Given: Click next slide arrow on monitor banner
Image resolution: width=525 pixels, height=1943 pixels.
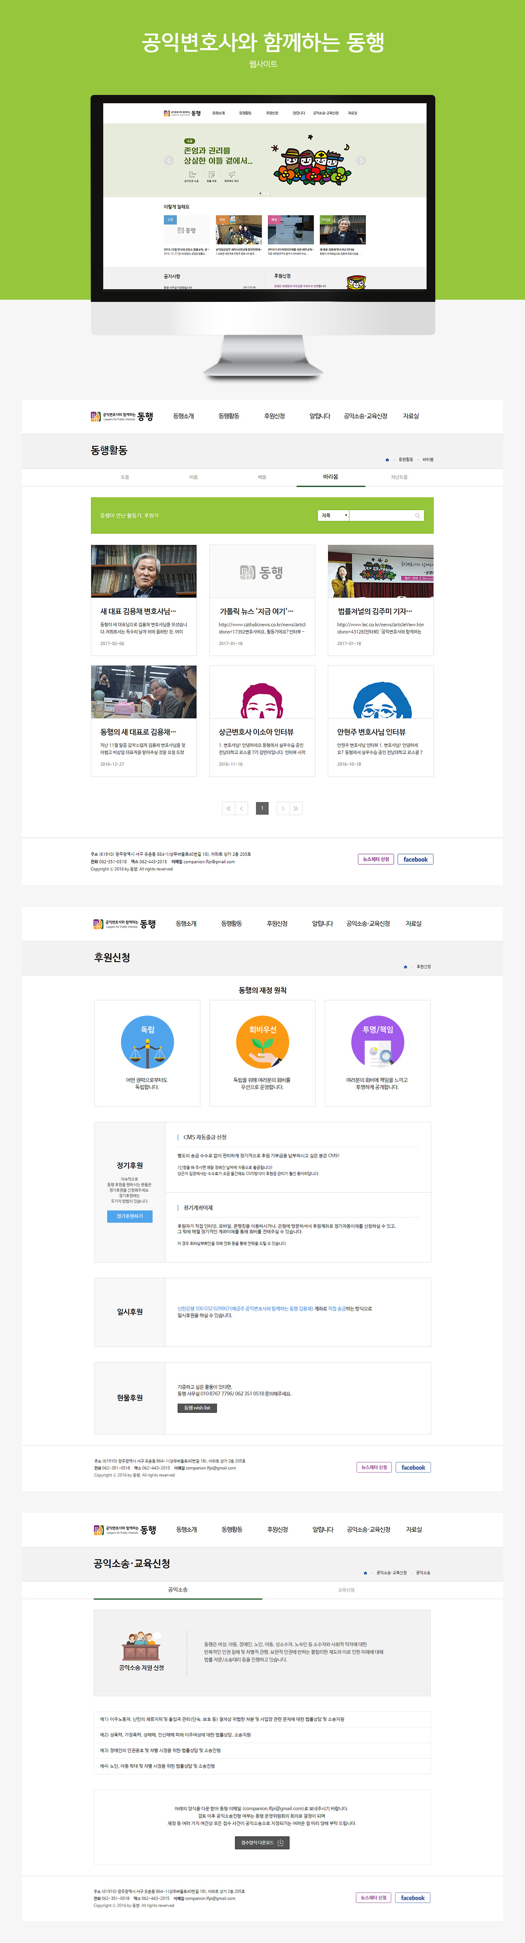Looking at the screenshot, I should tap(360, 161).
